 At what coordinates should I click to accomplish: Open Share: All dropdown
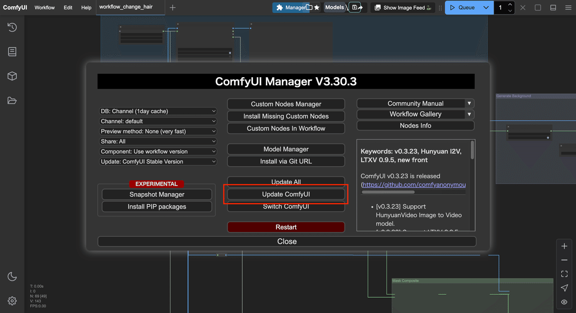pos(158,141)
